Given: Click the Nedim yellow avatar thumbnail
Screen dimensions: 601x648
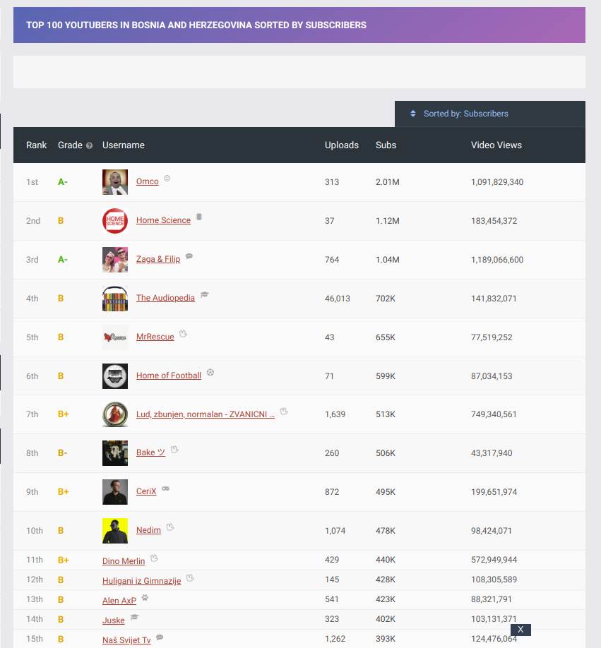Looking at the screenshot, I should [x=115, y=531].
